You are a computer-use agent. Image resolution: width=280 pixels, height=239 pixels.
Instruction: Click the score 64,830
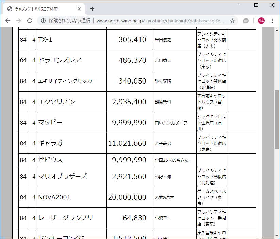134,218
